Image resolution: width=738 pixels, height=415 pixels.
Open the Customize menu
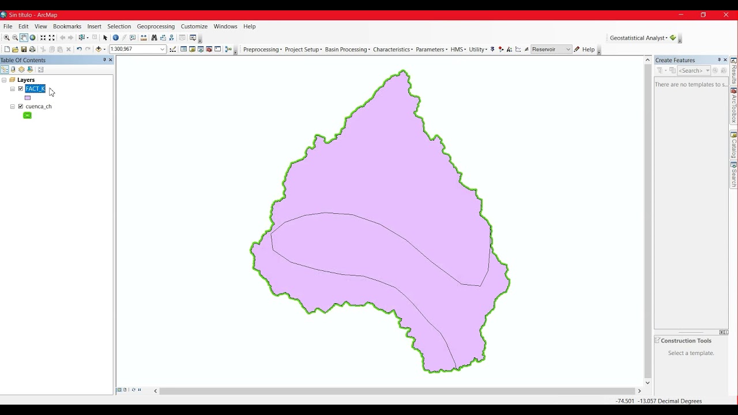(194, 27)
